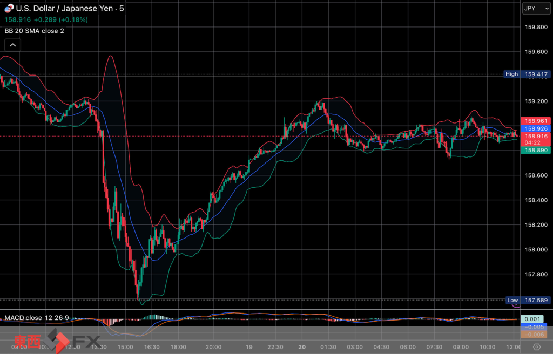The height and width of the screenshot is (354, 553).
Task: Select the BB 20 SMA close 2 indicator label
Action: click(35, 31)
